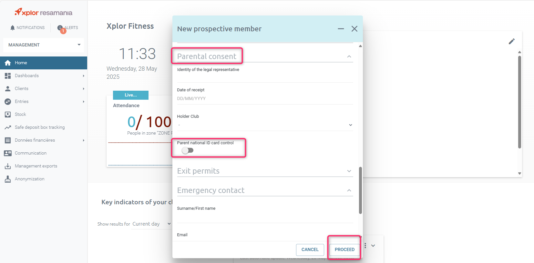Open the Management dropdown selector

pyautogui.click(x=44, y=45)
